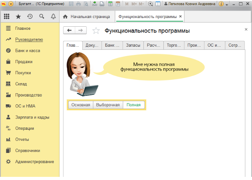This screenshot has width=252, height=180.
Task: Click the Администрирование gear icon
Action: pos(8,162)
